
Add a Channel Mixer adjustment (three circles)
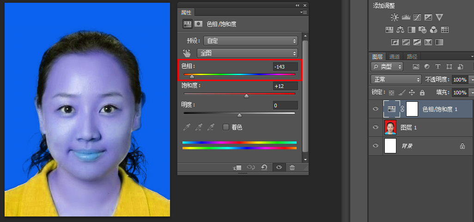433,30
